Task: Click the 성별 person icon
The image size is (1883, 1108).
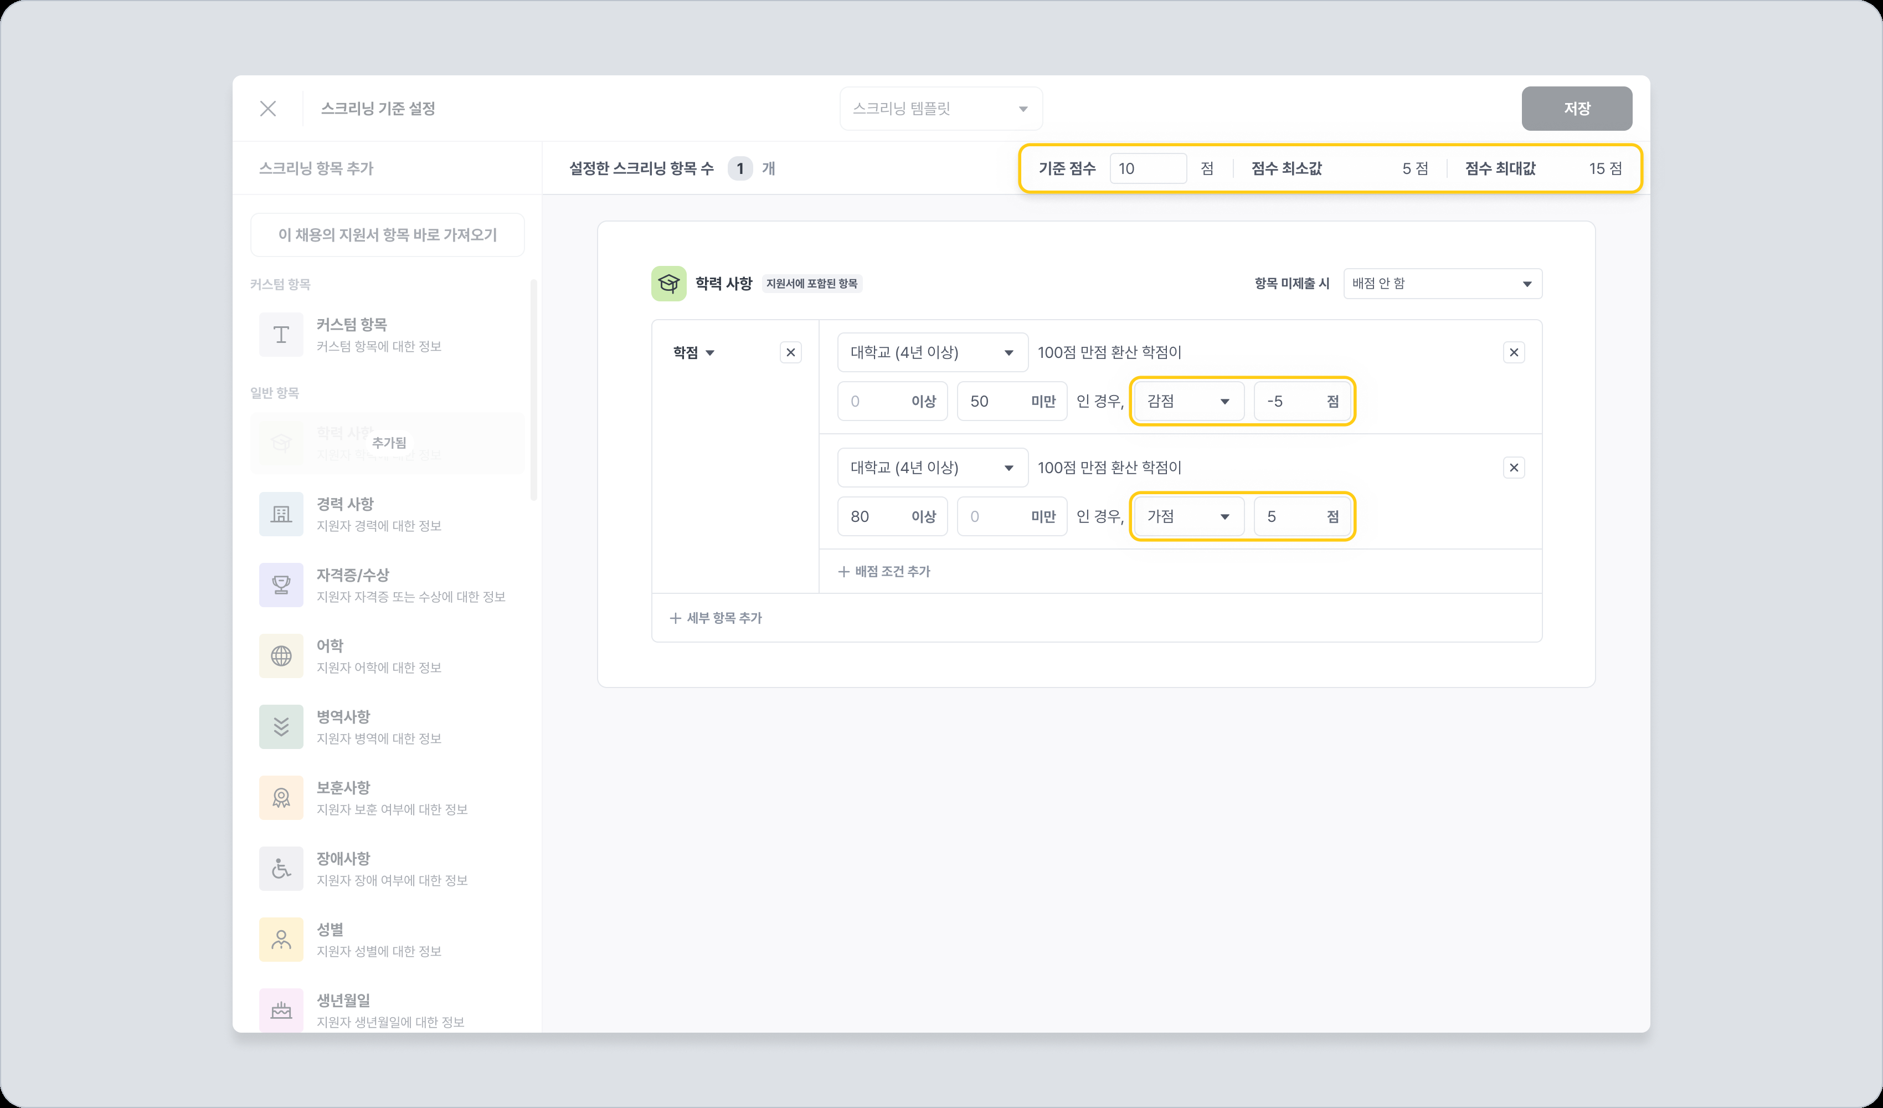Action: [x=281, y=940]
